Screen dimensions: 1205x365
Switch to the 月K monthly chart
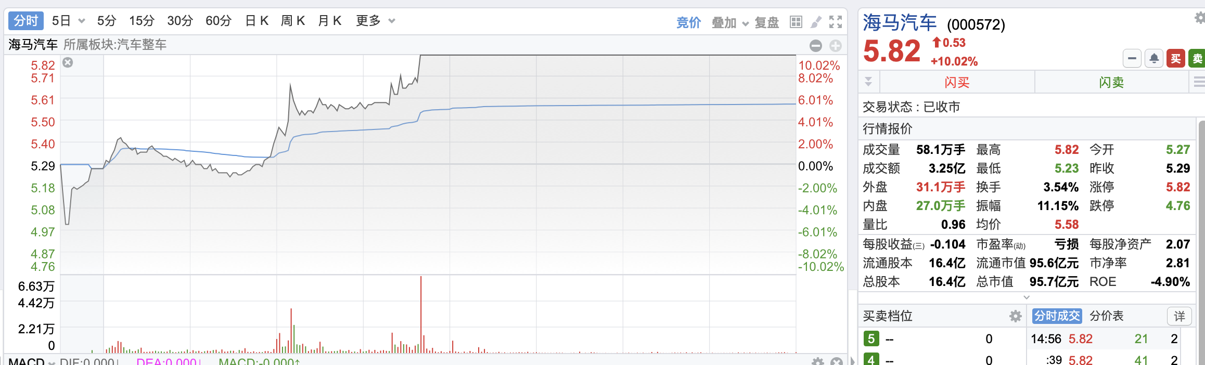[x=329, y=21]
